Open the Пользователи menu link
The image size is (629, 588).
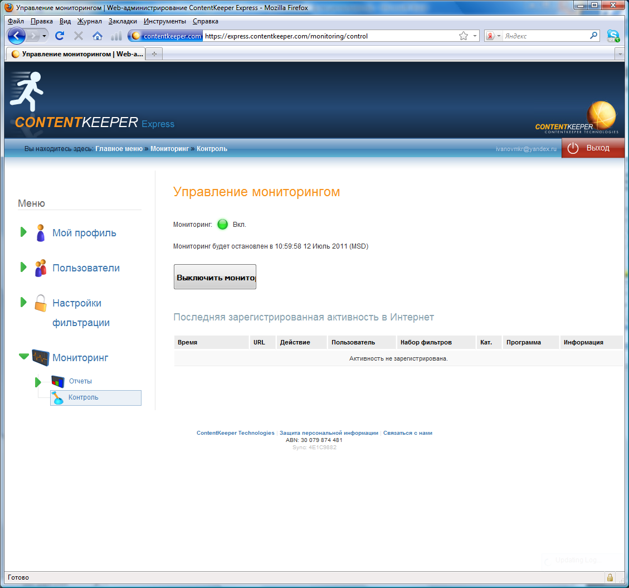click(x=86, y=268)
